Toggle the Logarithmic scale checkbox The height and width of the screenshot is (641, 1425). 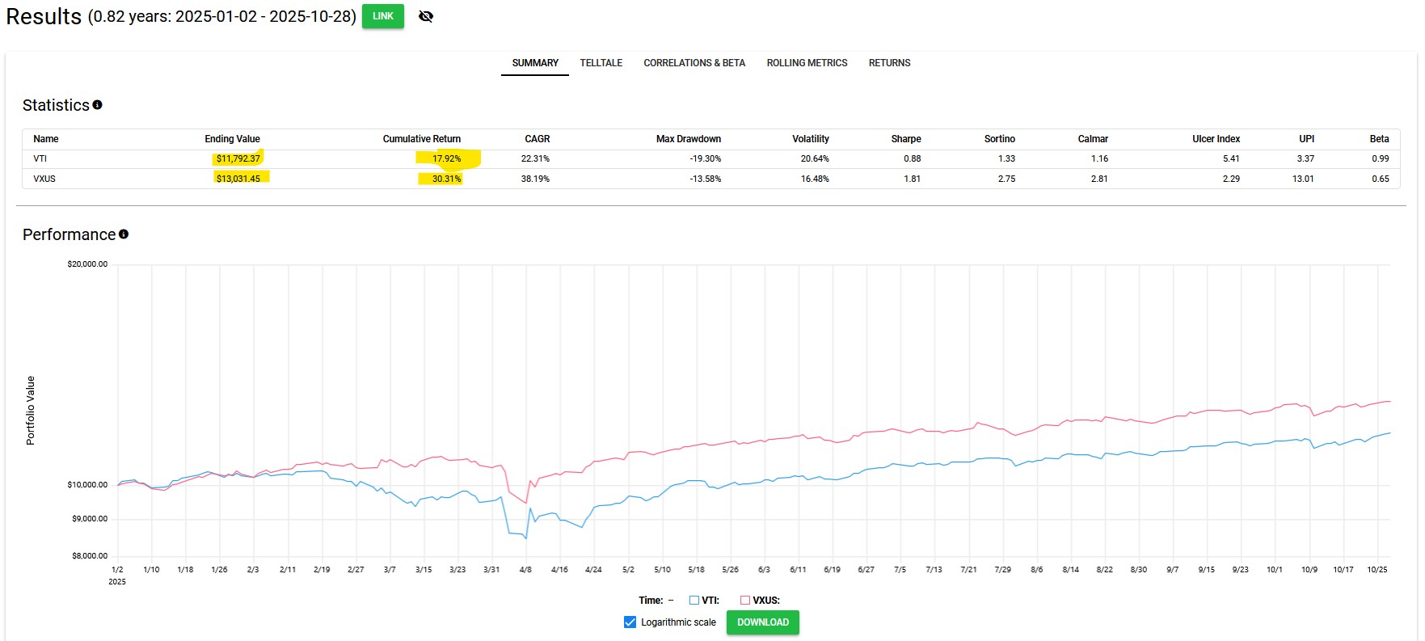click(x=630, y=622)
